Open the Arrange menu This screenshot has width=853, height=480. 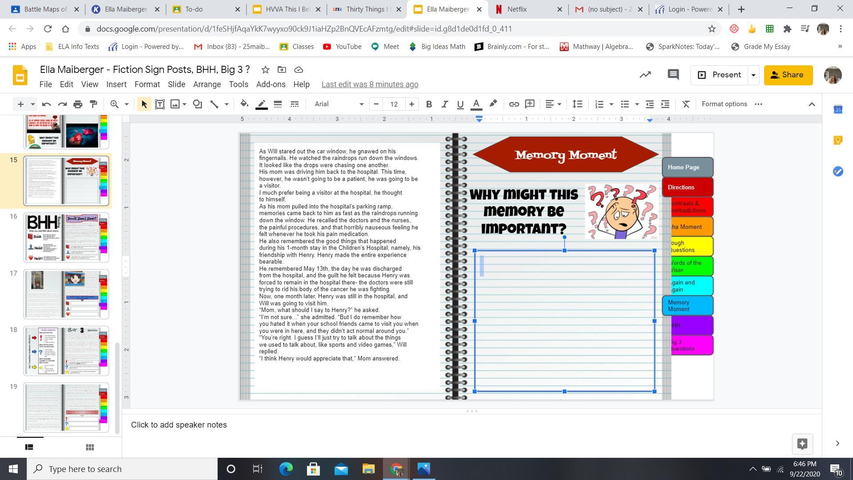(207, 84)
